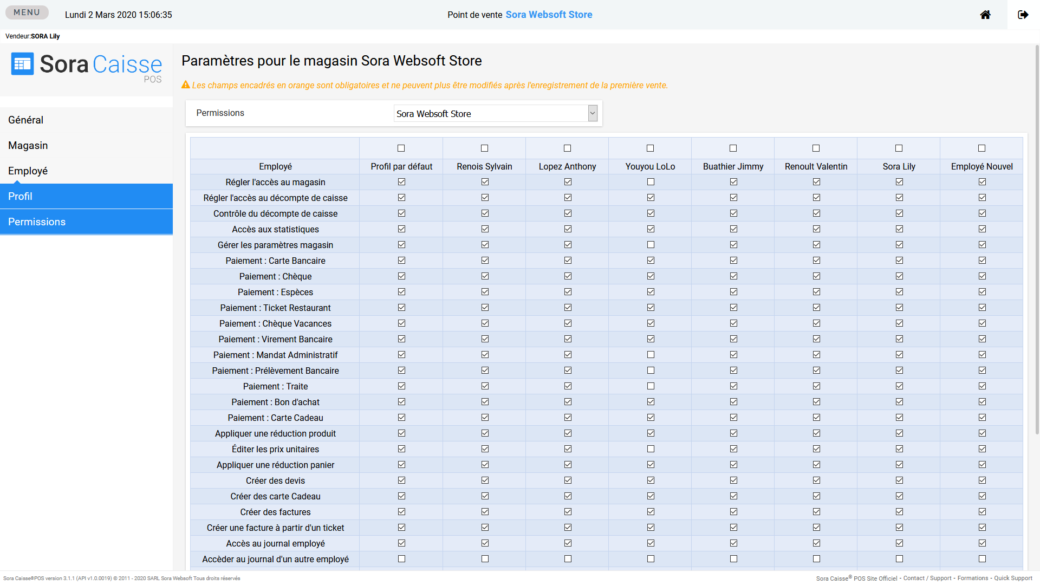Select the Employé sidebar item
Screen dimensions: 1040x585
(28, 171)
